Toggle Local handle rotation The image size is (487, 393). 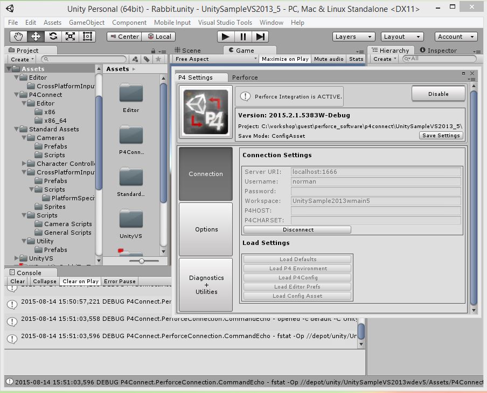159,37
